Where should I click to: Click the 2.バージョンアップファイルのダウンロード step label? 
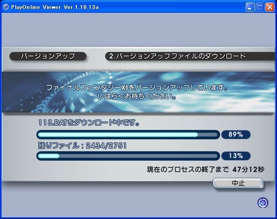click(177, 56)
